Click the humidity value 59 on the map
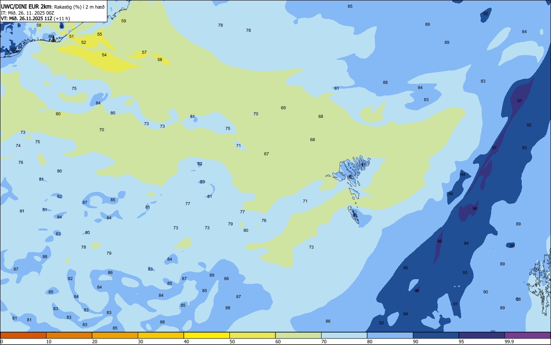Image resolution: width=551 pixels, height=345 pixels. point(124,21)
